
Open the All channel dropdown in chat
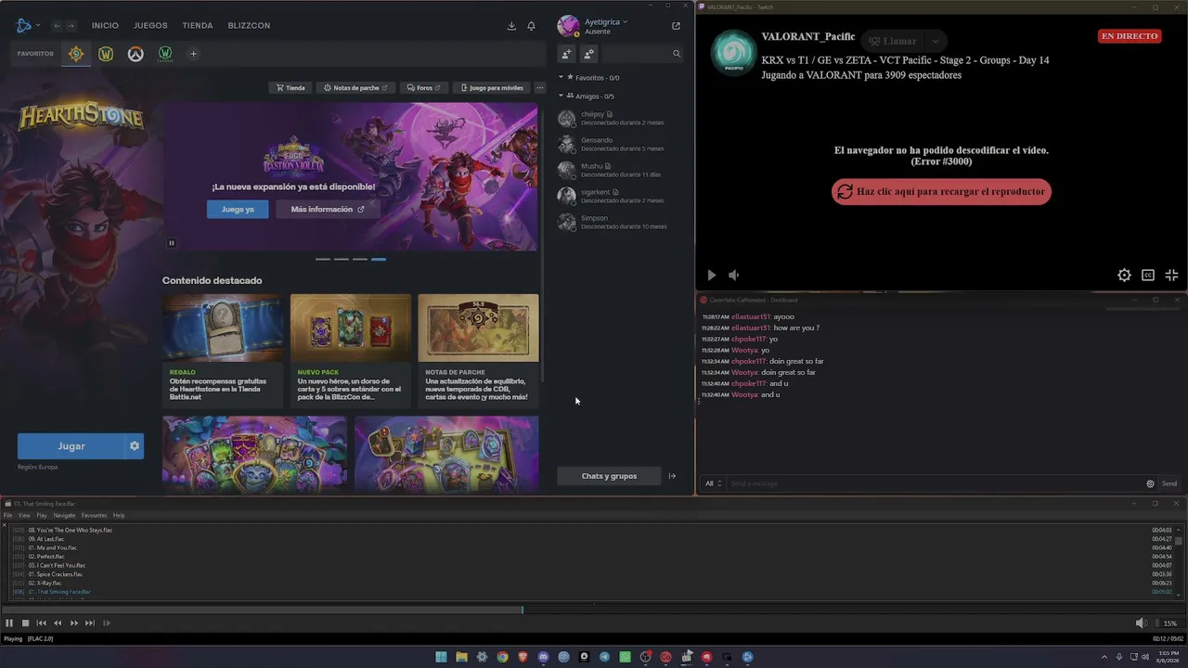pos(713,483)
